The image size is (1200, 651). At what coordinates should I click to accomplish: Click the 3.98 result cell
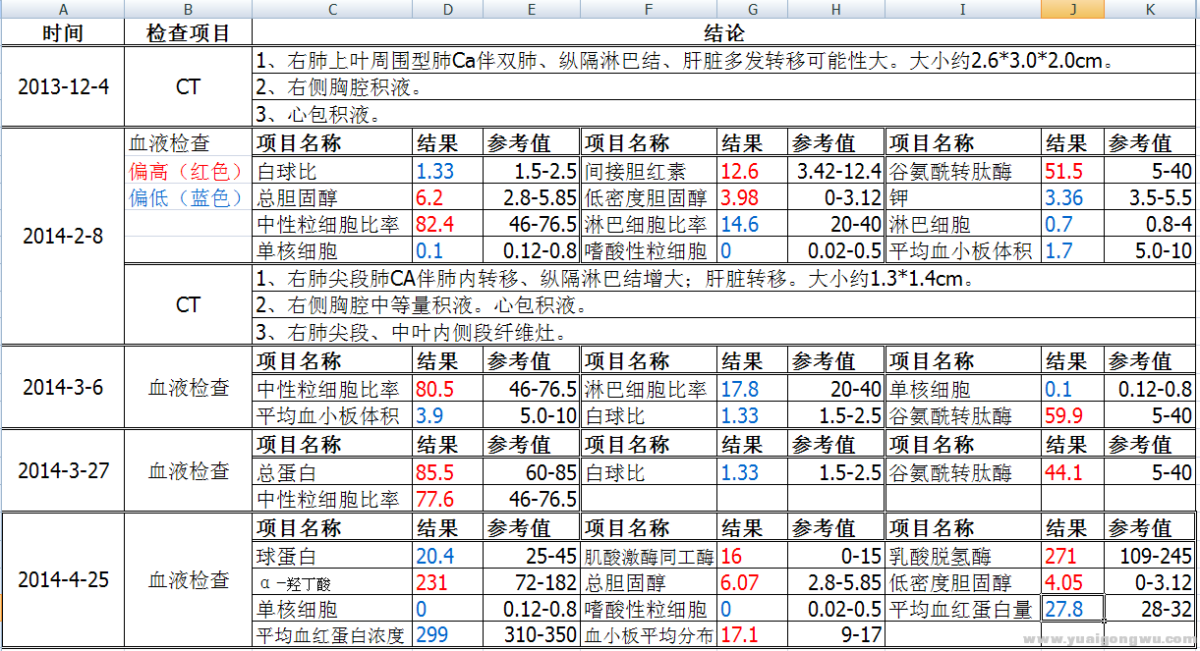pyautogui.click(x=753, y=197)
